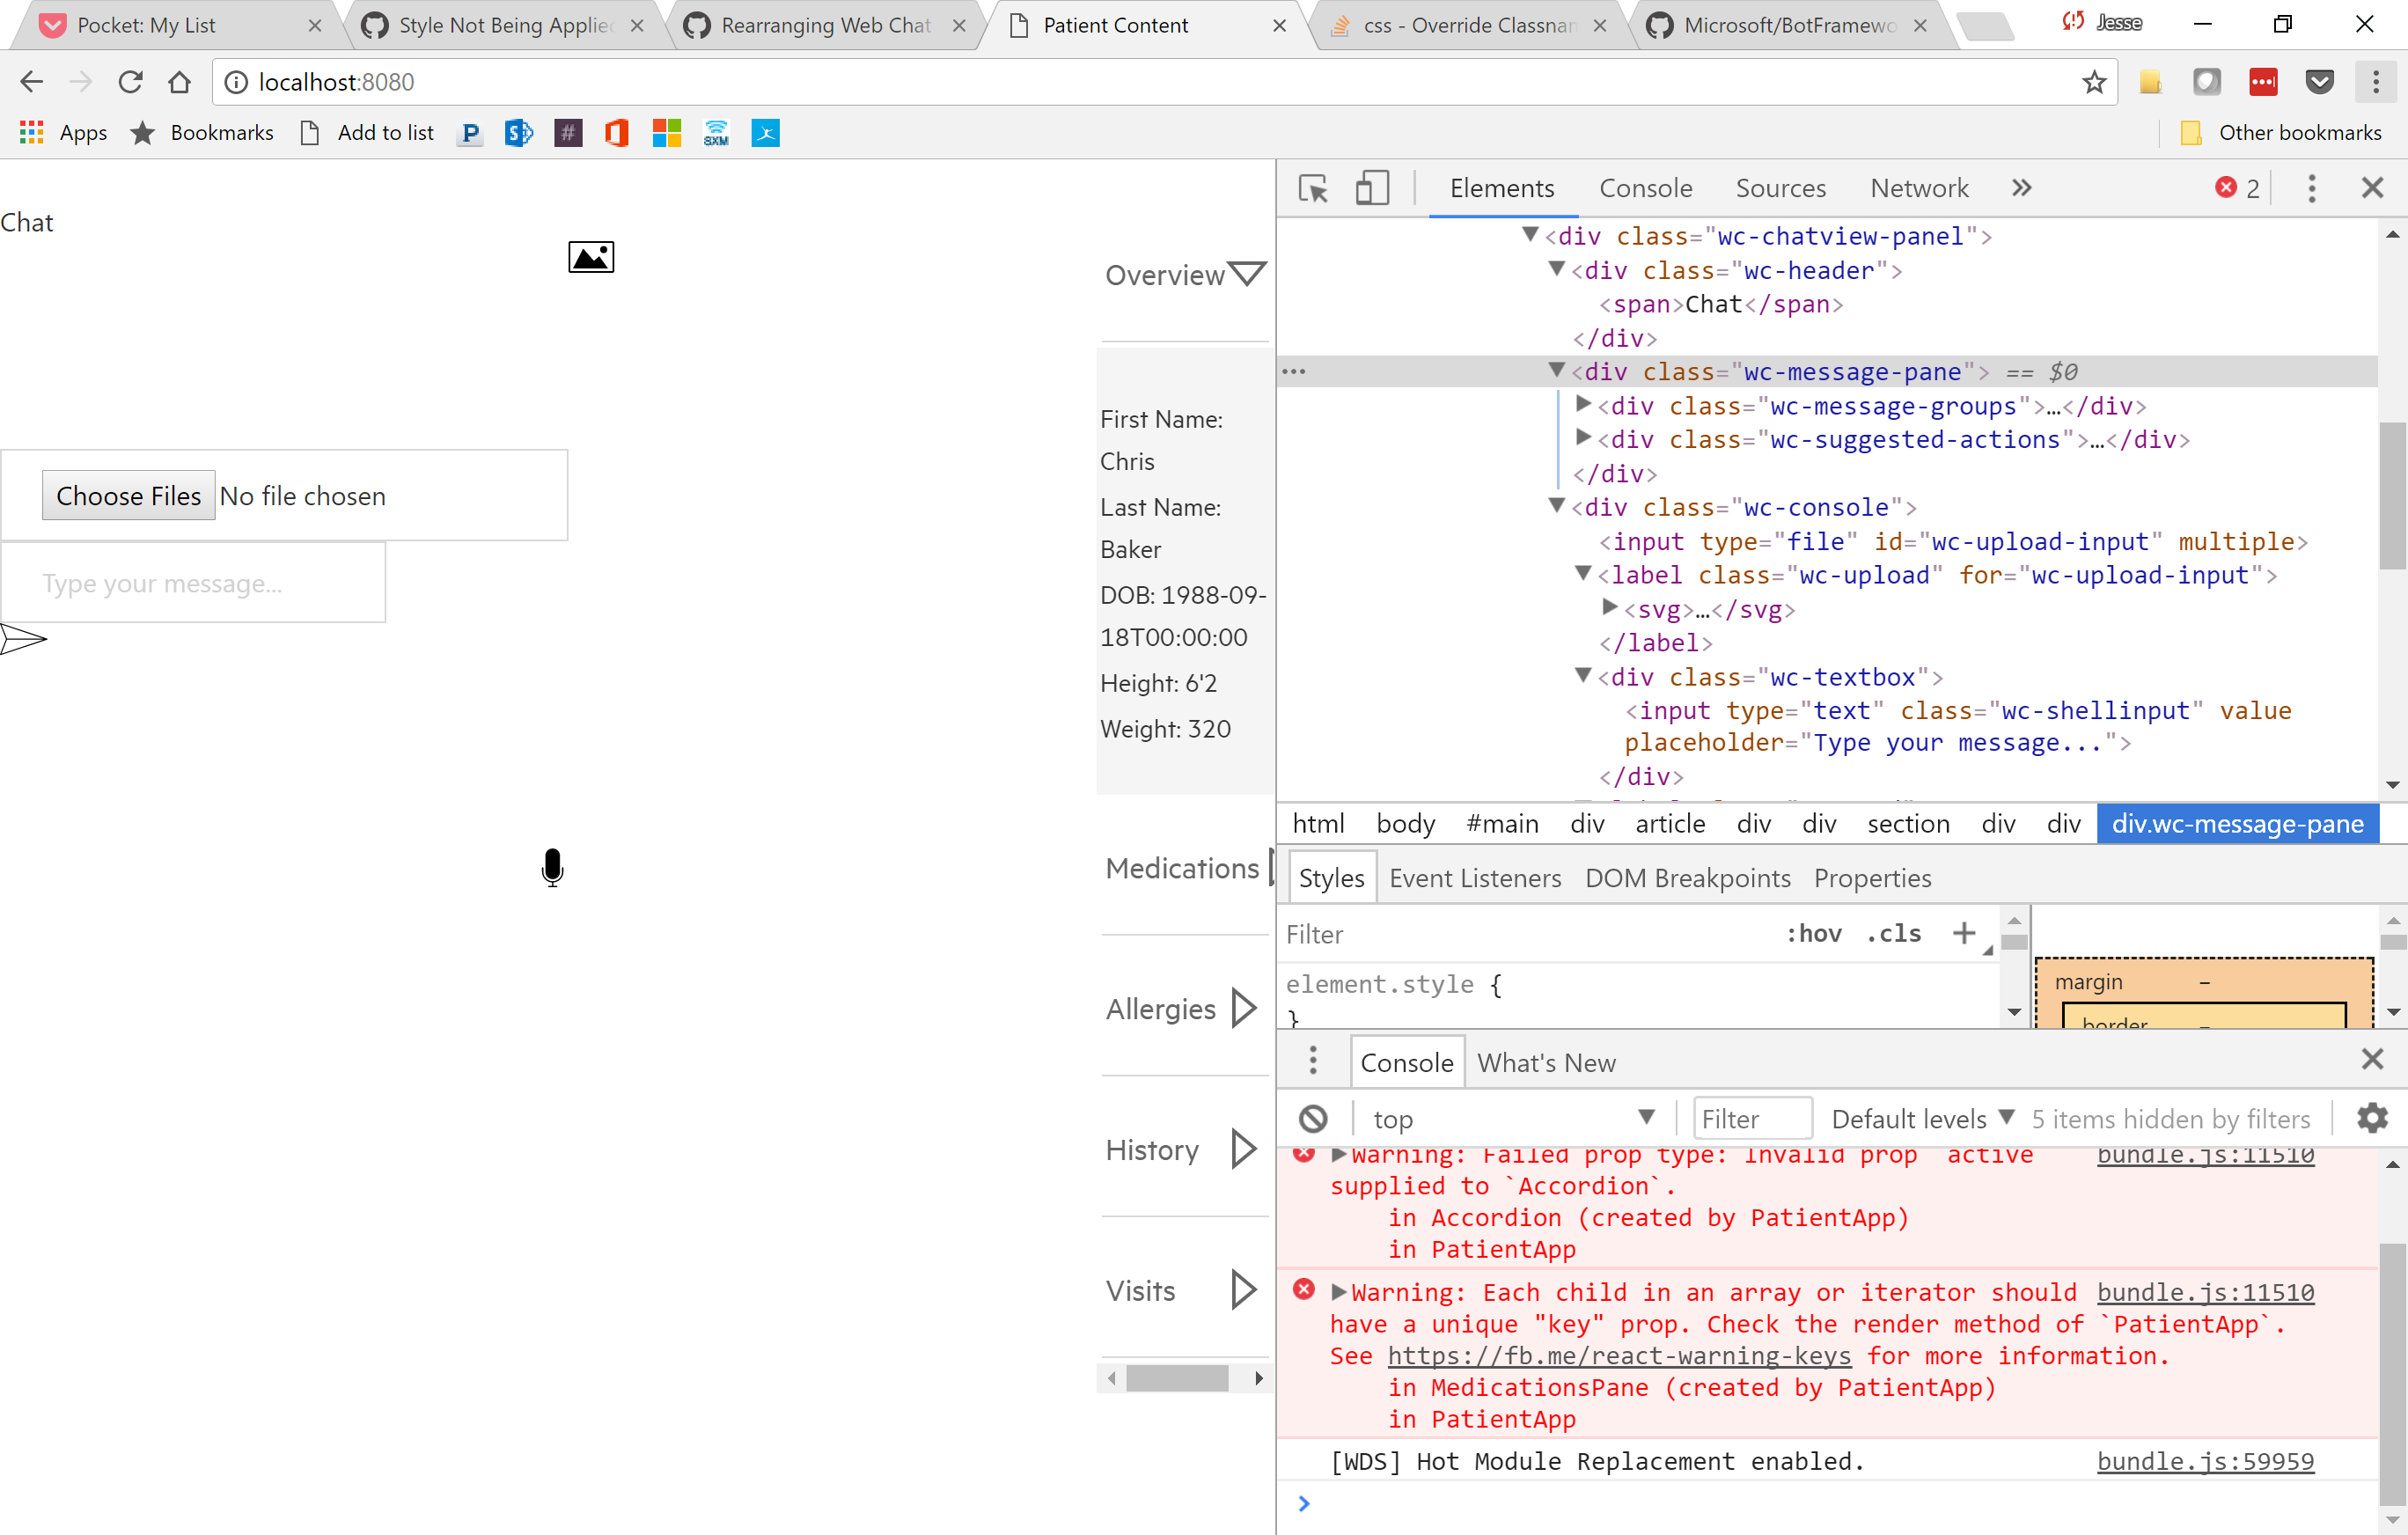Viewport: 2408px width, 1535px height.
Task: Click the Choose Files button
Action: click(x=128, y=495)
